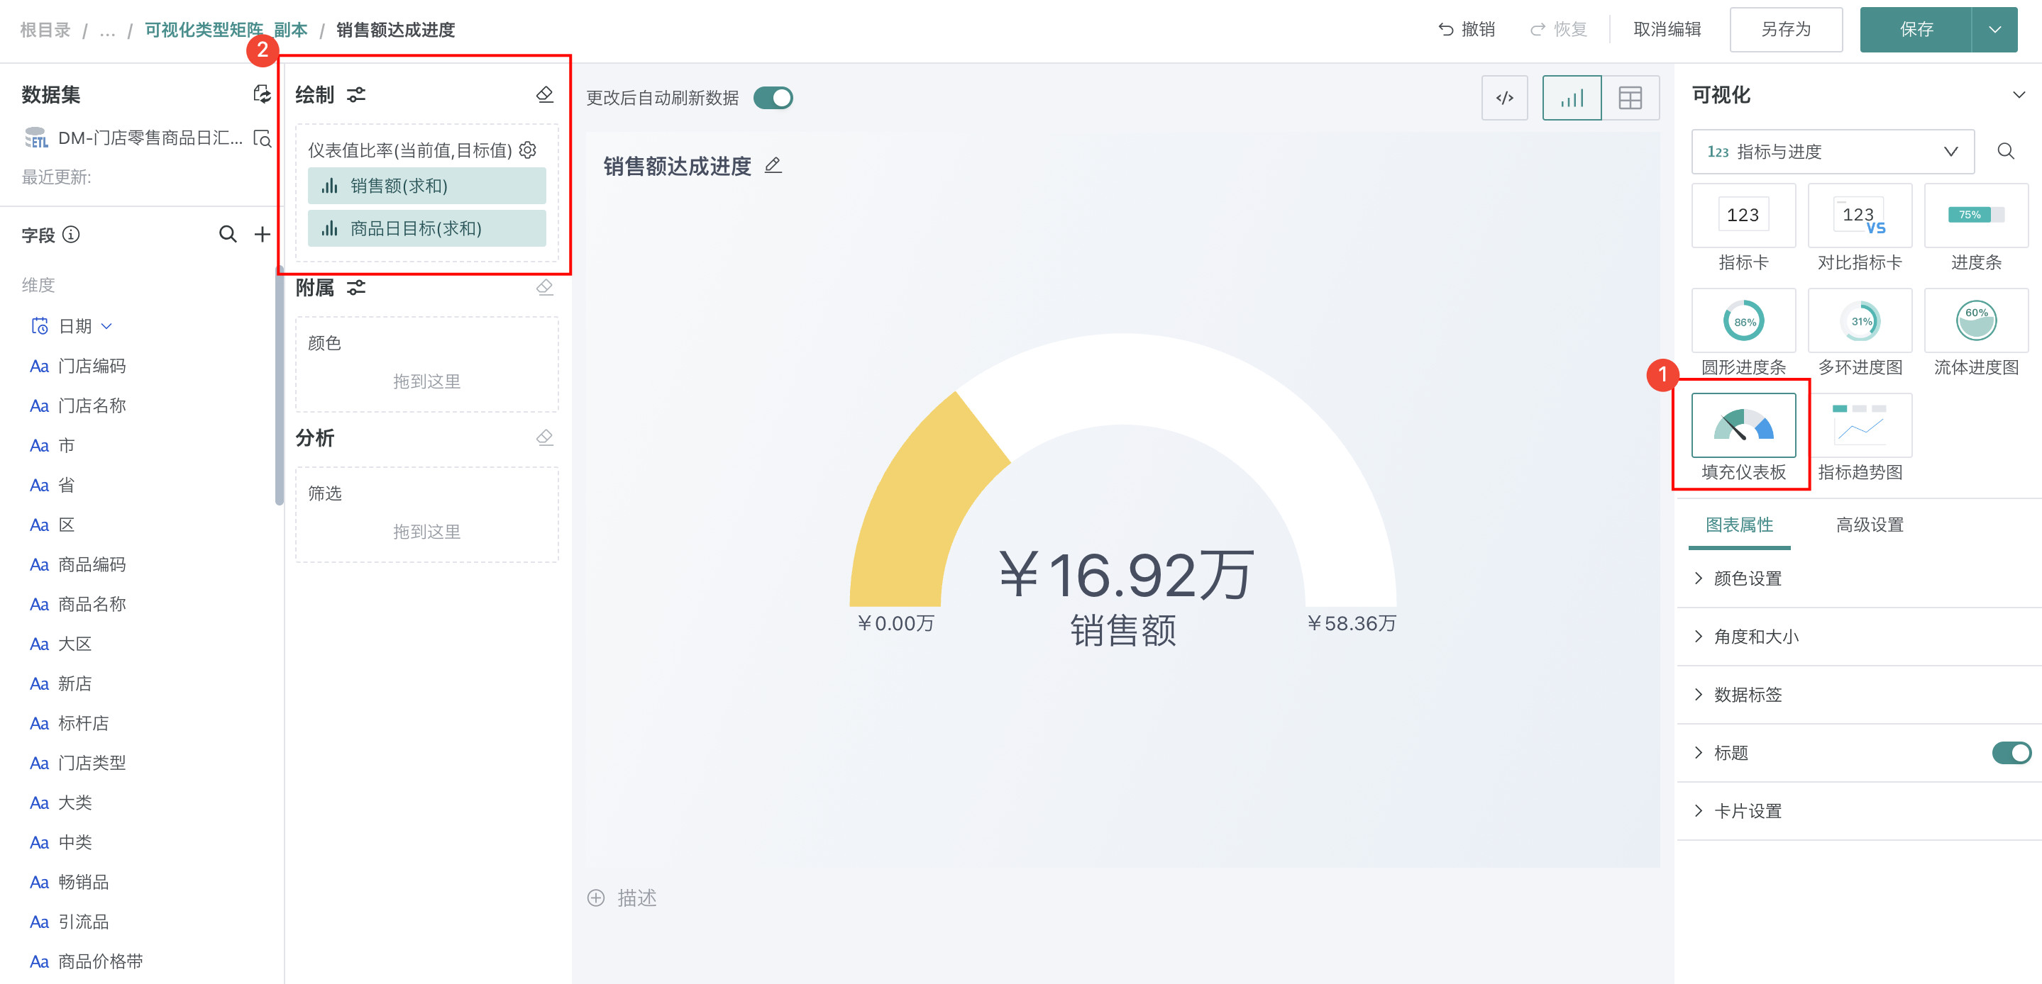Select the 图表属性 tab
This screenshot has height=984, width=2042.
pyautogui.click(x=1738, y=525)
